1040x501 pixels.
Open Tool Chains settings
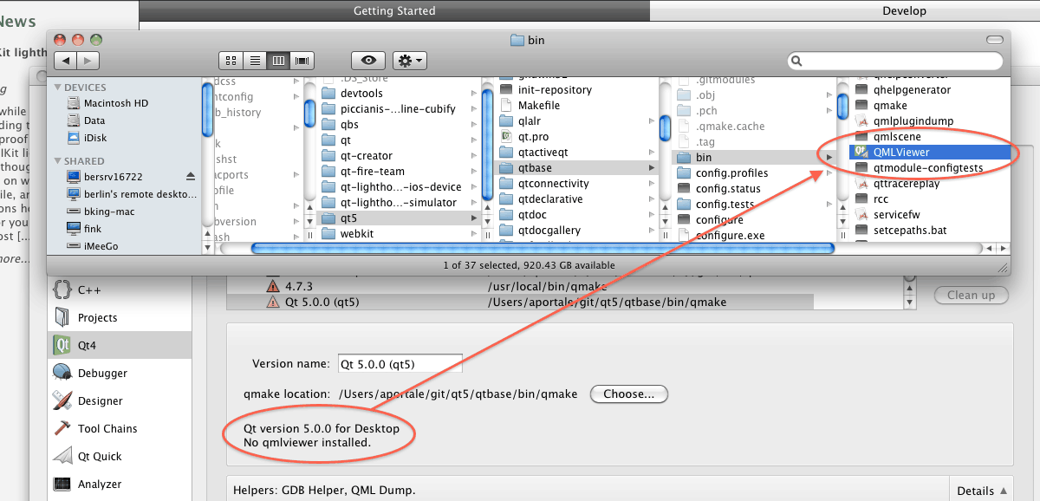107,428
